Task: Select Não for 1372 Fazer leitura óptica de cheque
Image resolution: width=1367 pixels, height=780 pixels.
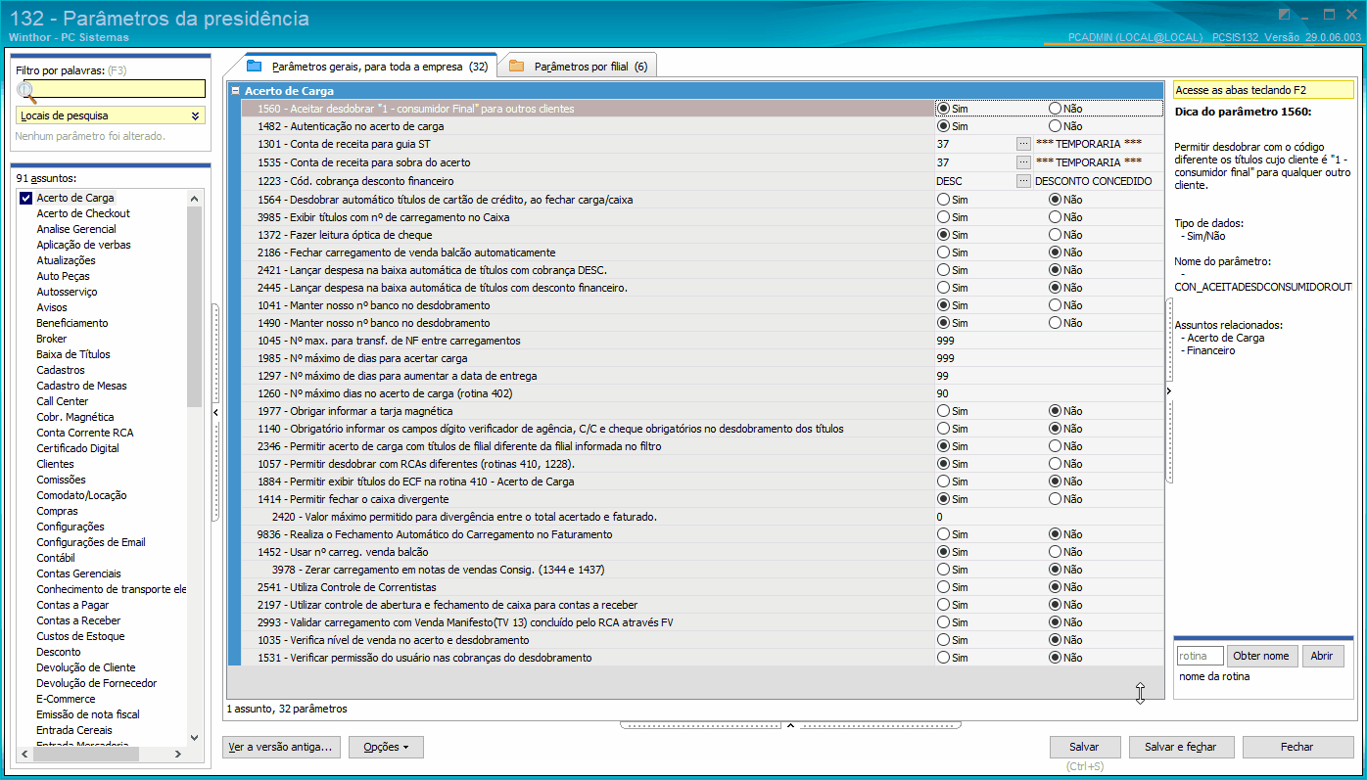Action: (x=1055, y=235)
